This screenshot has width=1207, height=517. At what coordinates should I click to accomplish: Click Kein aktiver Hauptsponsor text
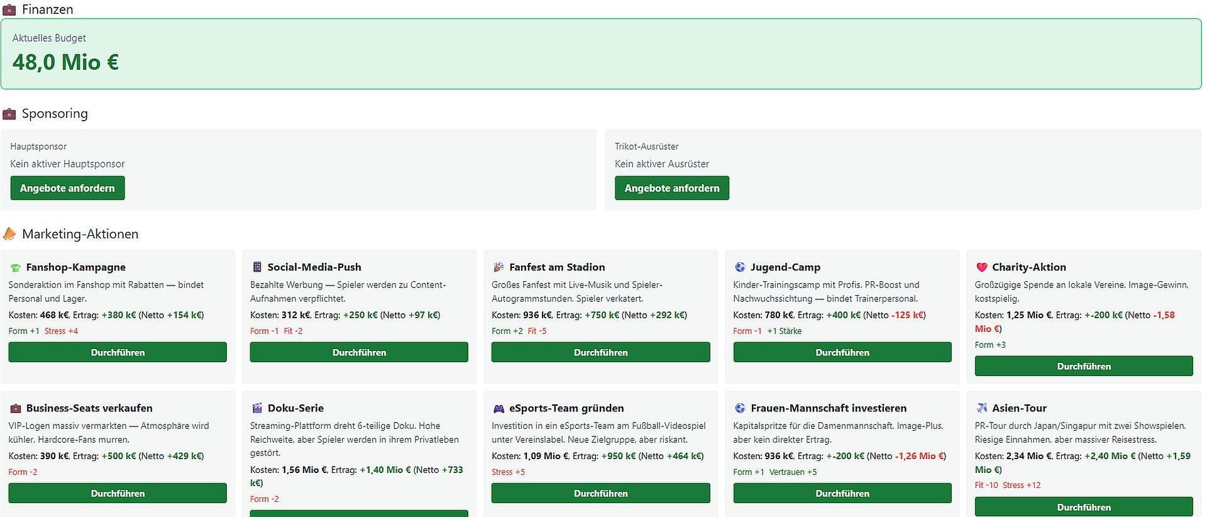67,164
